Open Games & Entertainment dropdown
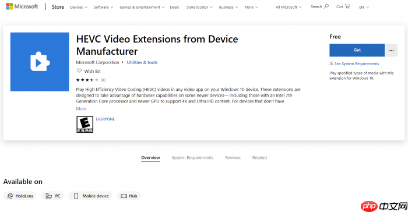 tap(142, 8)
